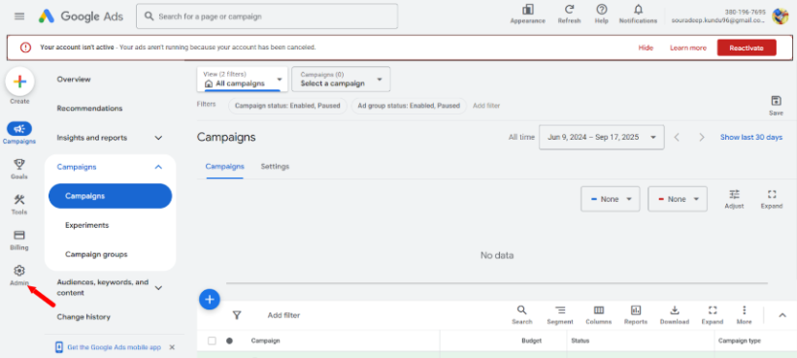Open the Admin gear icon in sidebar
This screenshot has height=358, width=797.
(x=19, y=271)
